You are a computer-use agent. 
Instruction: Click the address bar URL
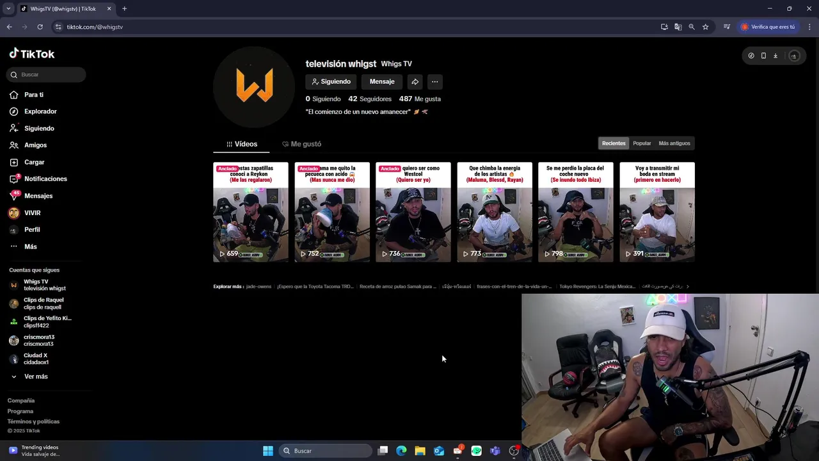[x=95, y=27]
